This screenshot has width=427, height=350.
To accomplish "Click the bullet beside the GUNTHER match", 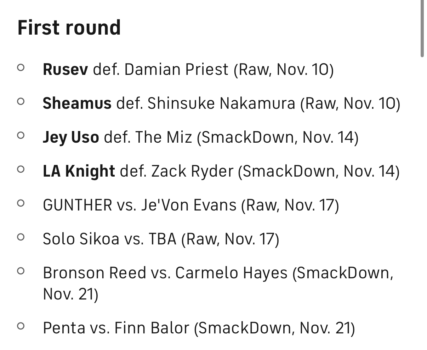I will point(21,203).
